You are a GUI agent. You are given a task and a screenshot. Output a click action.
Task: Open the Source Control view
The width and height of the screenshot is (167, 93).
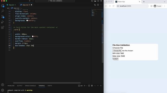click(x=3, y=17)
